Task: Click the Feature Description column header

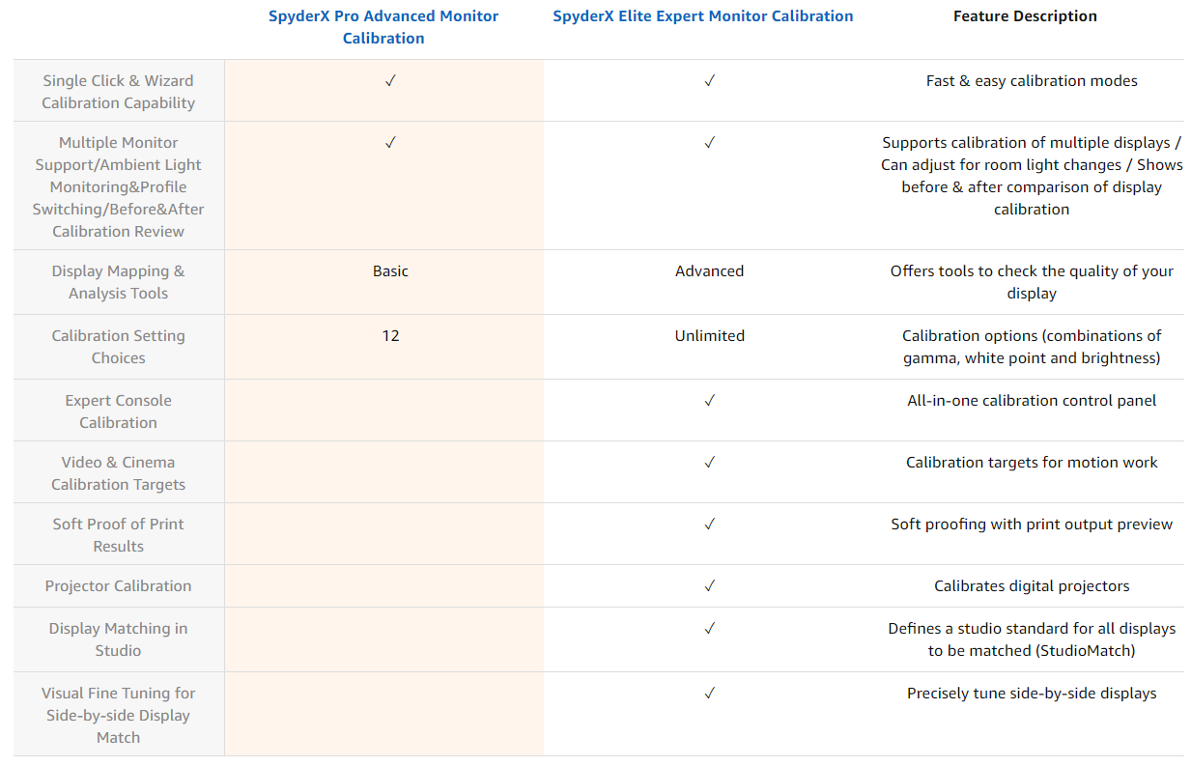Action: [1025, 16]
